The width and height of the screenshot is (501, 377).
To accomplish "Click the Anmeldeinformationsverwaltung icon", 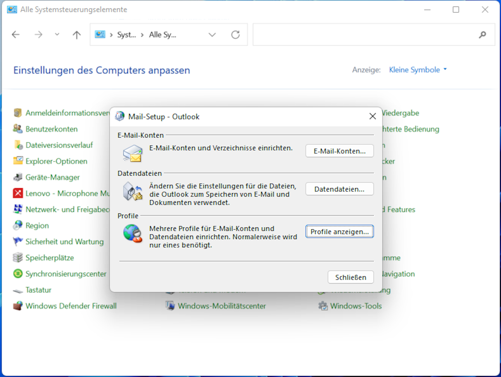I will [18, 113].
